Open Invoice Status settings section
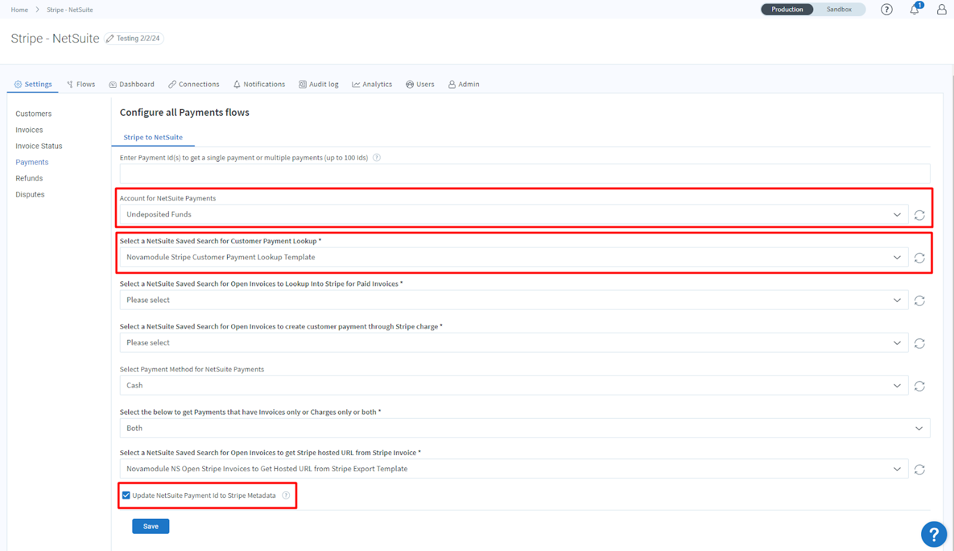 point(39,146)
